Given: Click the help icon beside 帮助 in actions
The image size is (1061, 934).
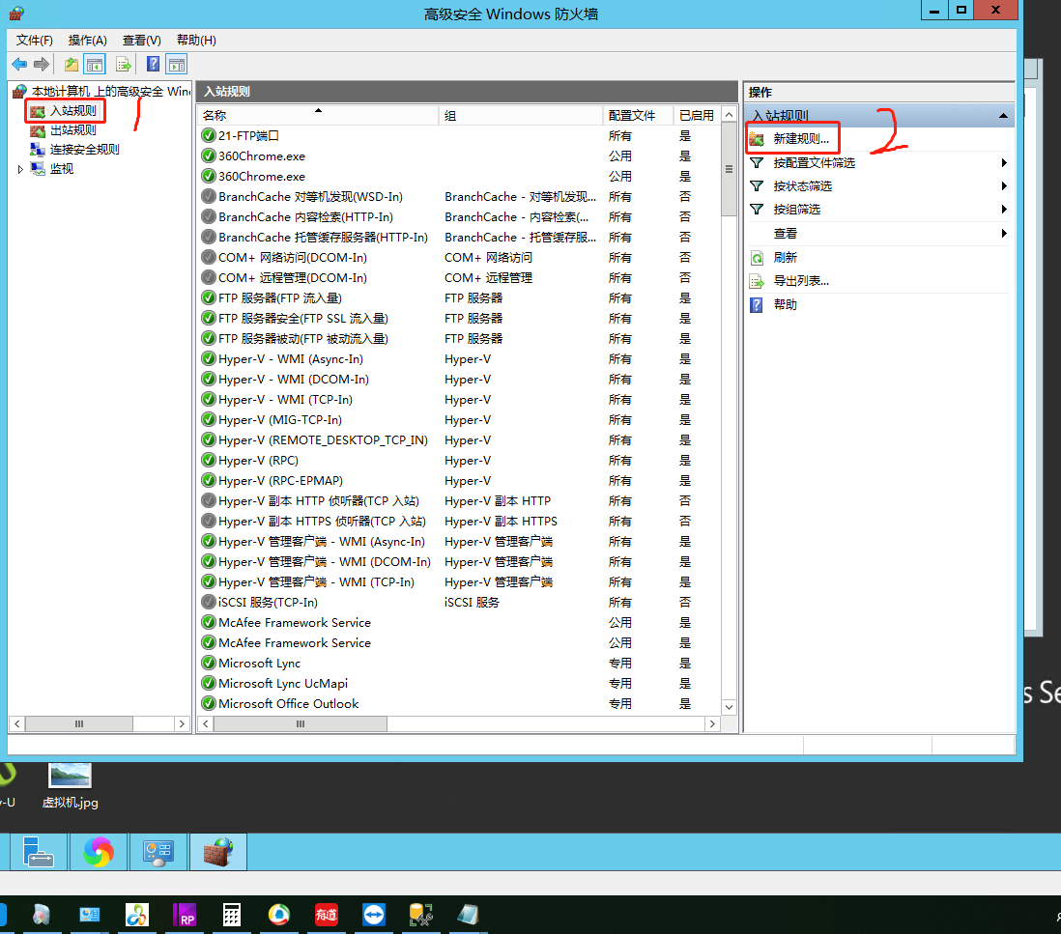Looking at the screenshot, I should (x=758, y=305).
